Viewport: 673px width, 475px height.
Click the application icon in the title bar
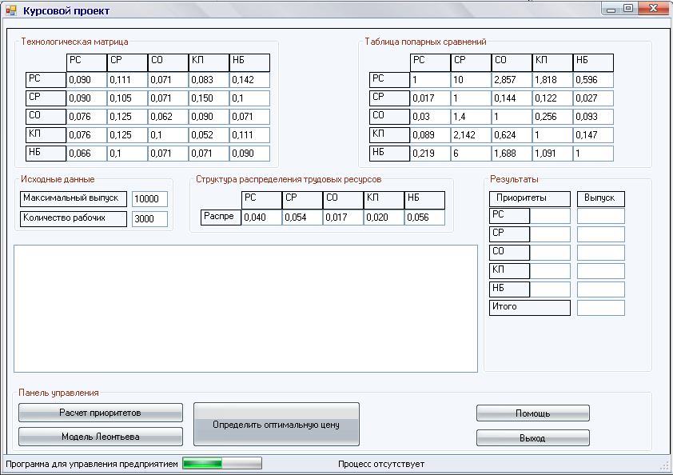click(x=11, y=11)
